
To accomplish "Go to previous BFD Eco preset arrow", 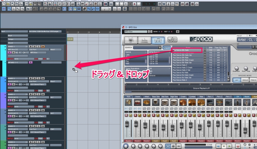I will [149, 31].
